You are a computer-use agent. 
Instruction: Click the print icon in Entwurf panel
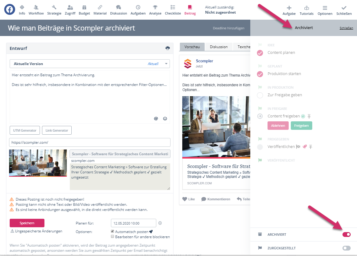[x=167, y=48]
